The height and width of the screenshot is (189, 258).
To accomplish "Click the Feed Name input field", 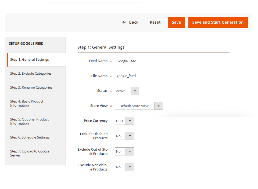I will click(170, 61).
